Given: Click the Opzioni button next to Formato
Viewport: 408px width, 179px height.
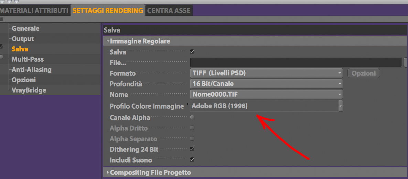Looking at the screenshot, I should 364,73.
